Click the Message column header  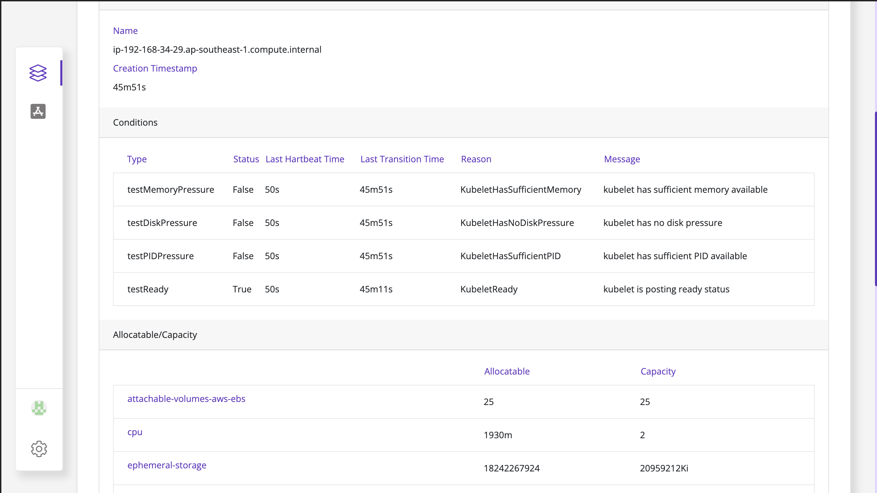coord(622,159)
